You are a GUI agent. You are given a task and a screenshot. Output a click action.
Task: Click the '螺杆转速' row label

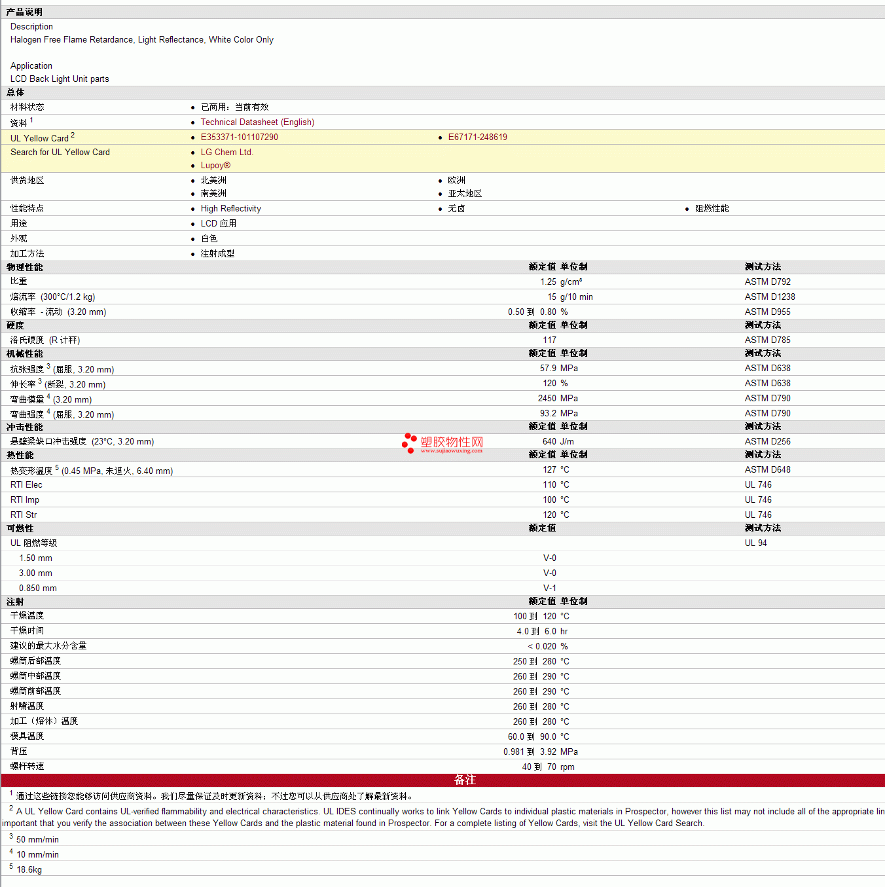click(27, 766)
